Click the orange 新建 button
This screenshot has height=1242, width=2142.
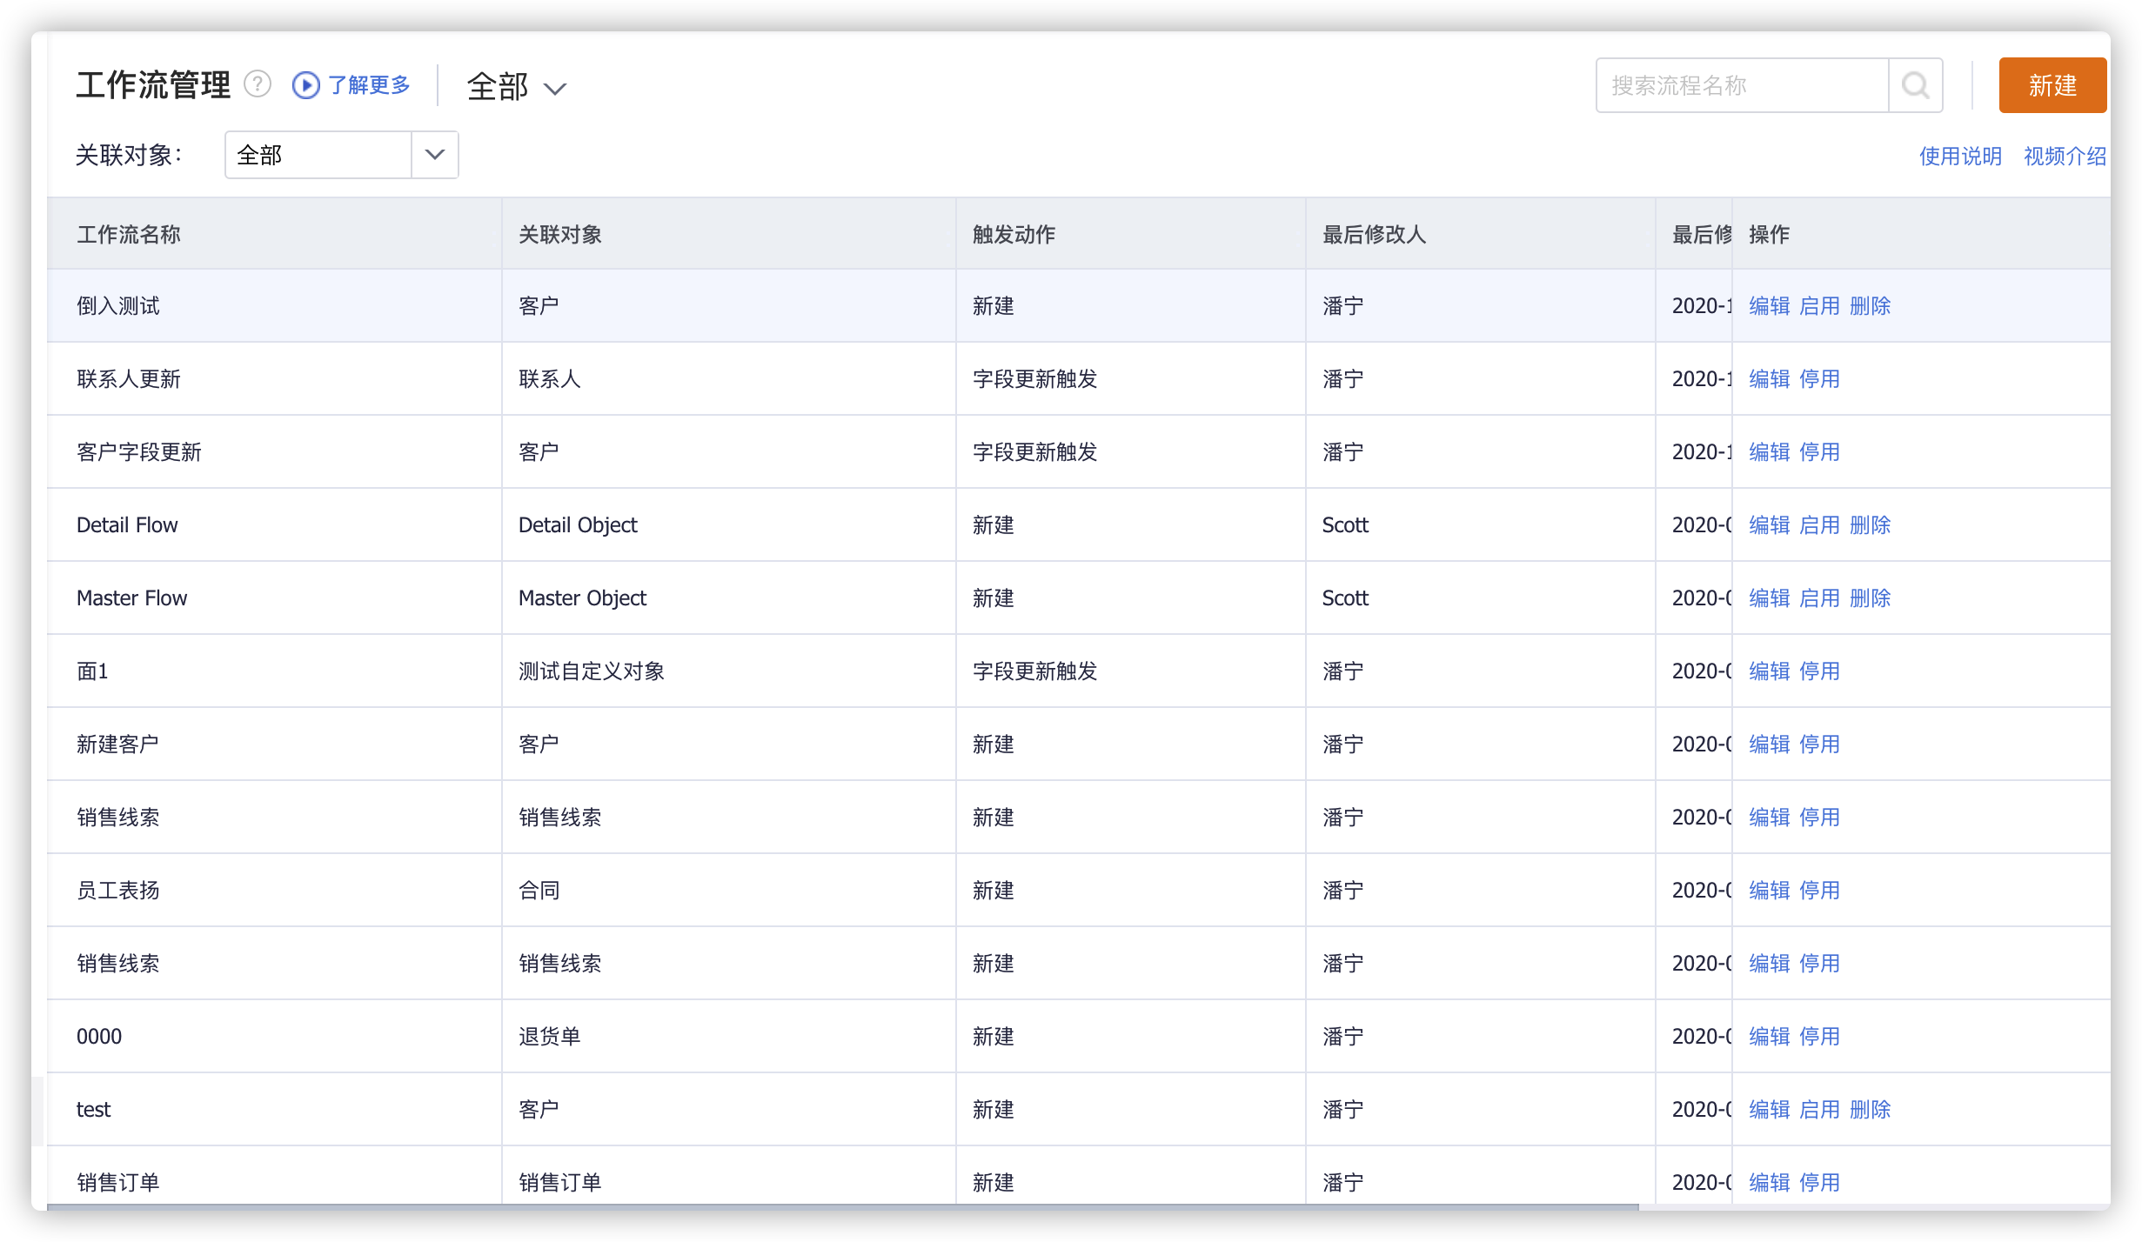[2052, 85]
